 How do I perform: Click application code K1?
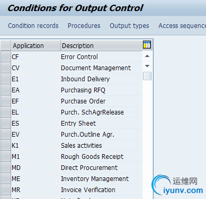[x=15, y=146]
